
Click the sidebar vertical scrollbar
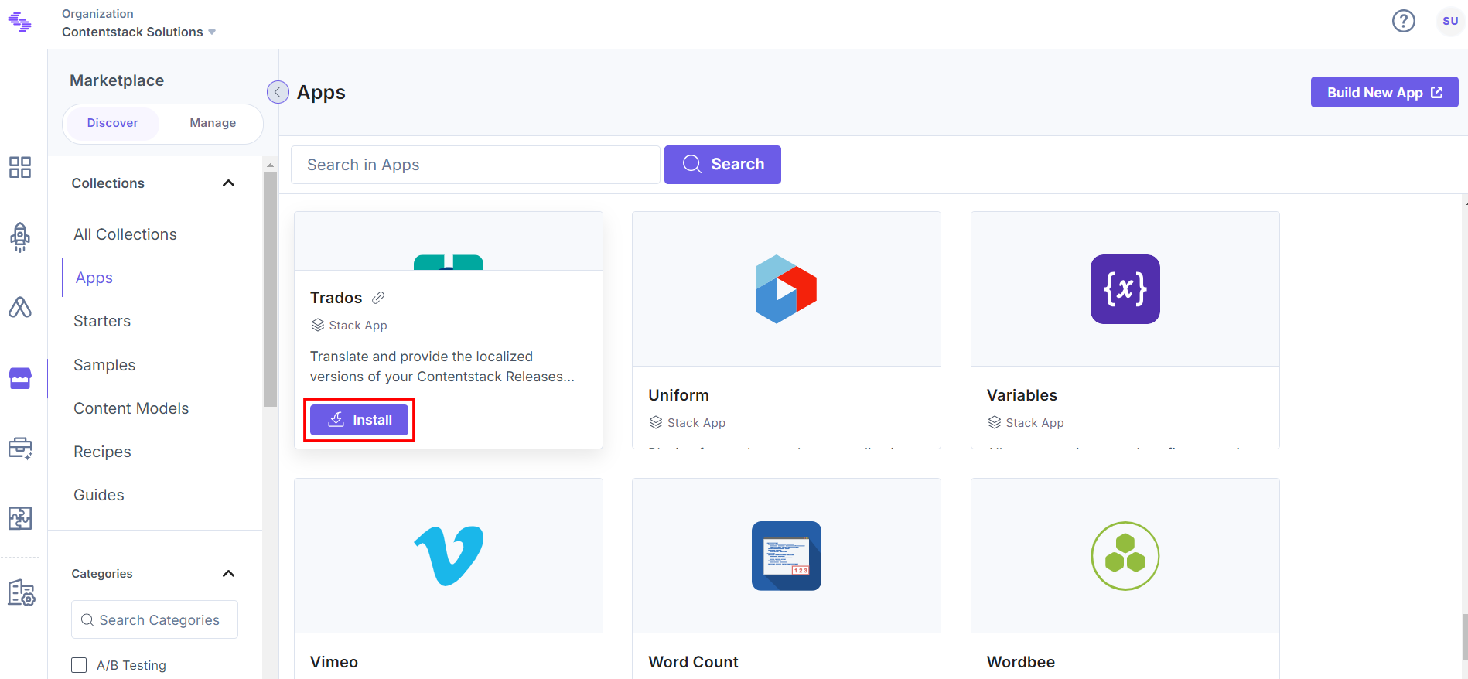pos(270,289)
